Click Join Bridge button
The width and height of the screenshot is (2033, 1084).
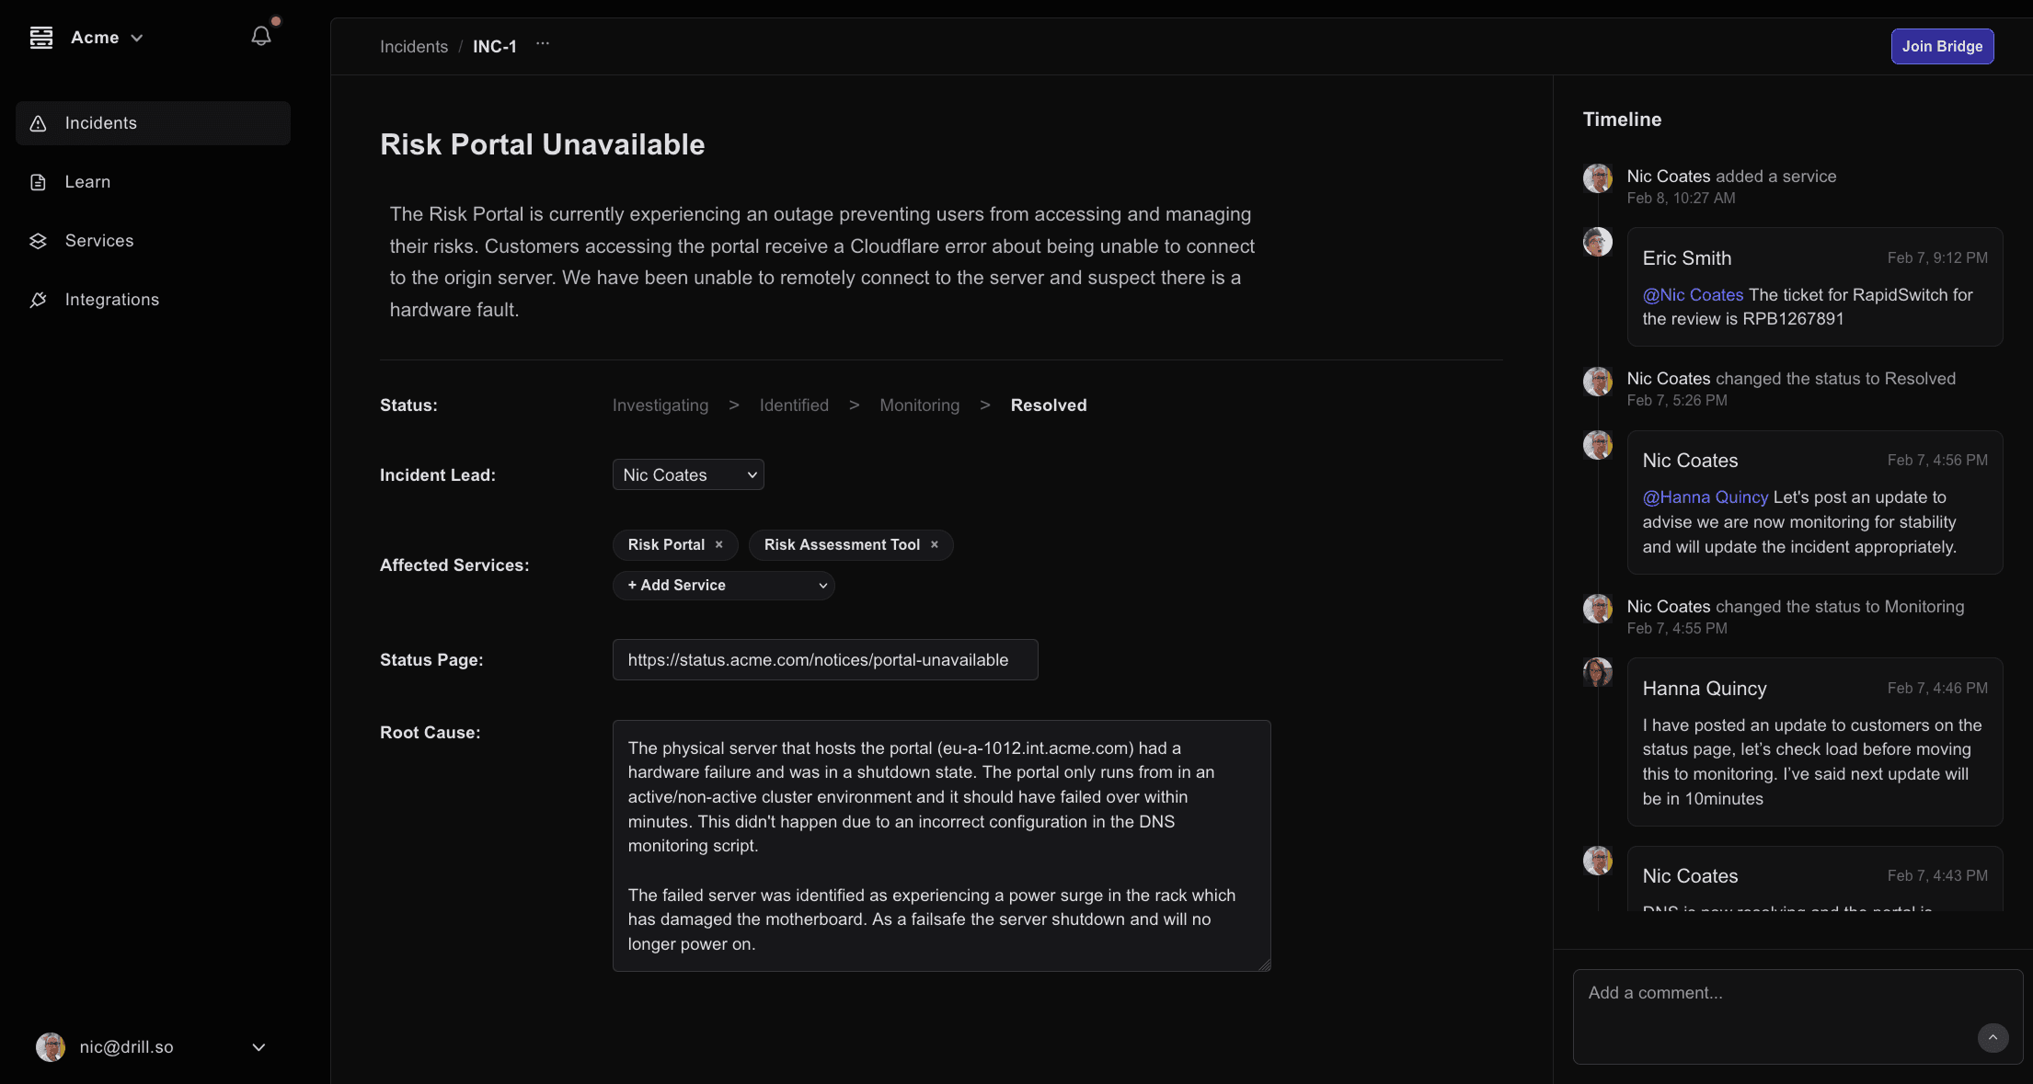click(x=1942, y=46)
